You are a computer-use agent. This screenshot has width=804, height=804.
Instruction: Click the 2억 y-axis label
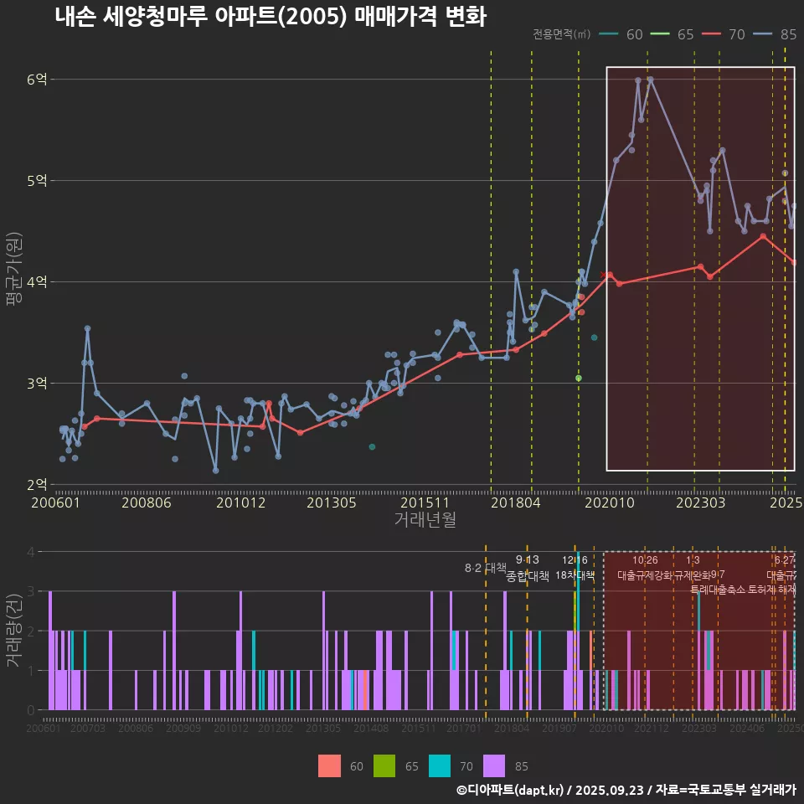coord(37,485)
